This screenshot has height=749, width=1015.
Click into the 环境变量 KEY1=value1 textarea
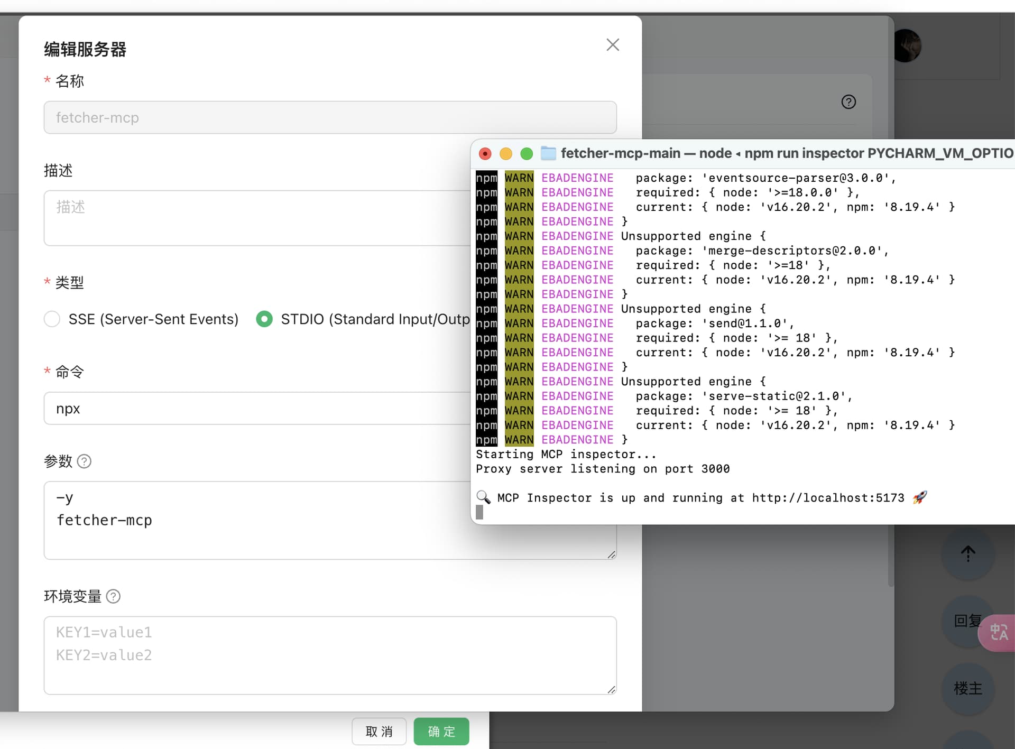(330, 655)
